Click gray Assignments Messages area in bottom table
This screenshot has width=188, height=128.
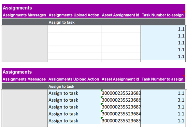coord(25,108)
